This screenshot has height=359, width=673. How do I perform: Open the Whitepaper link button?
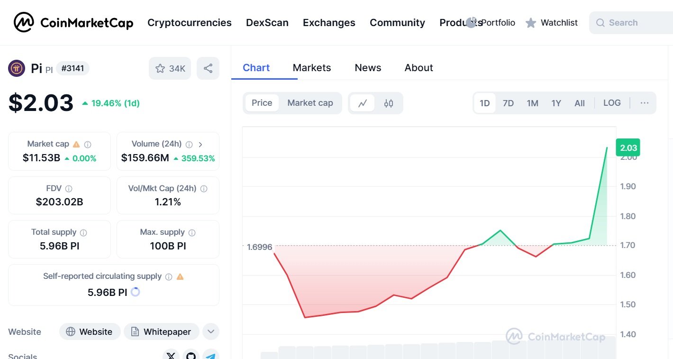click(161, 331)
